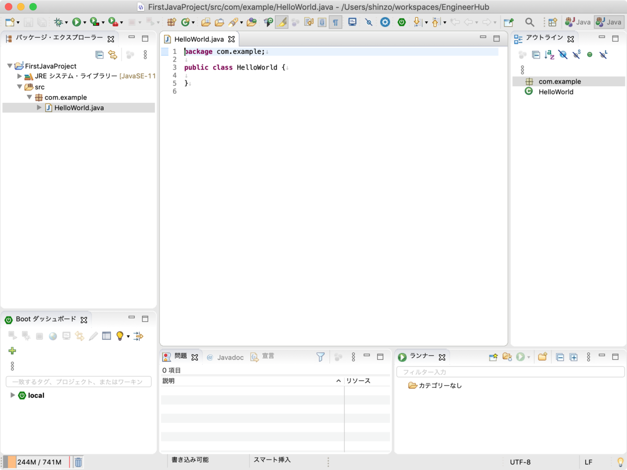Screen dimensions: 627x470
Task: Toggle Link with Editor in Package Explorer
Action: 112,54
